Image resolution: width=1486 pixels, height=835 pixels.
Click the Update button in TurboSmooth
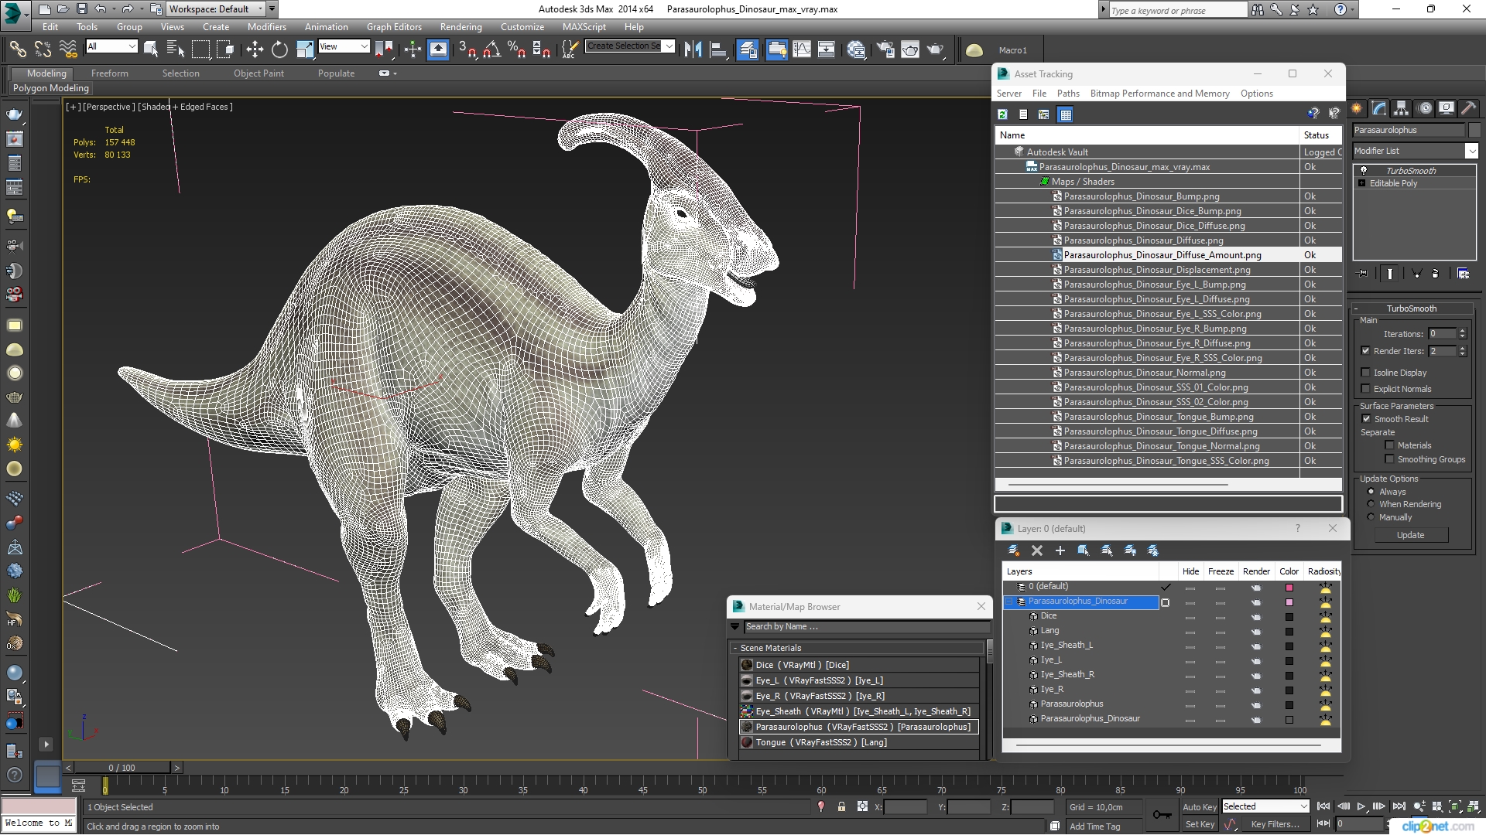pos(1410,535)
